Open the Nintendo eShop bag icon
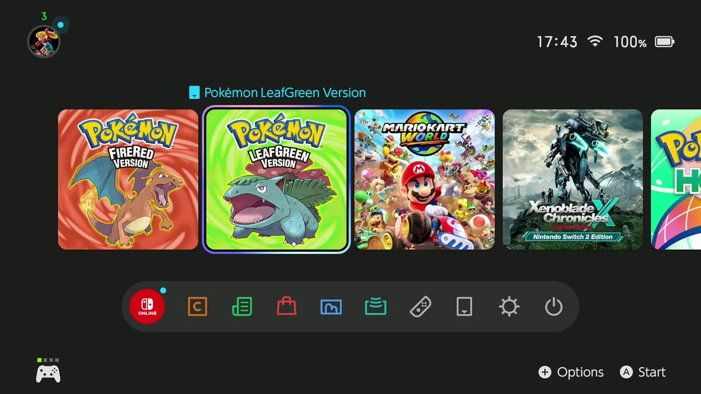This screenshot has height=394, width=701. (x=286, y=306)
